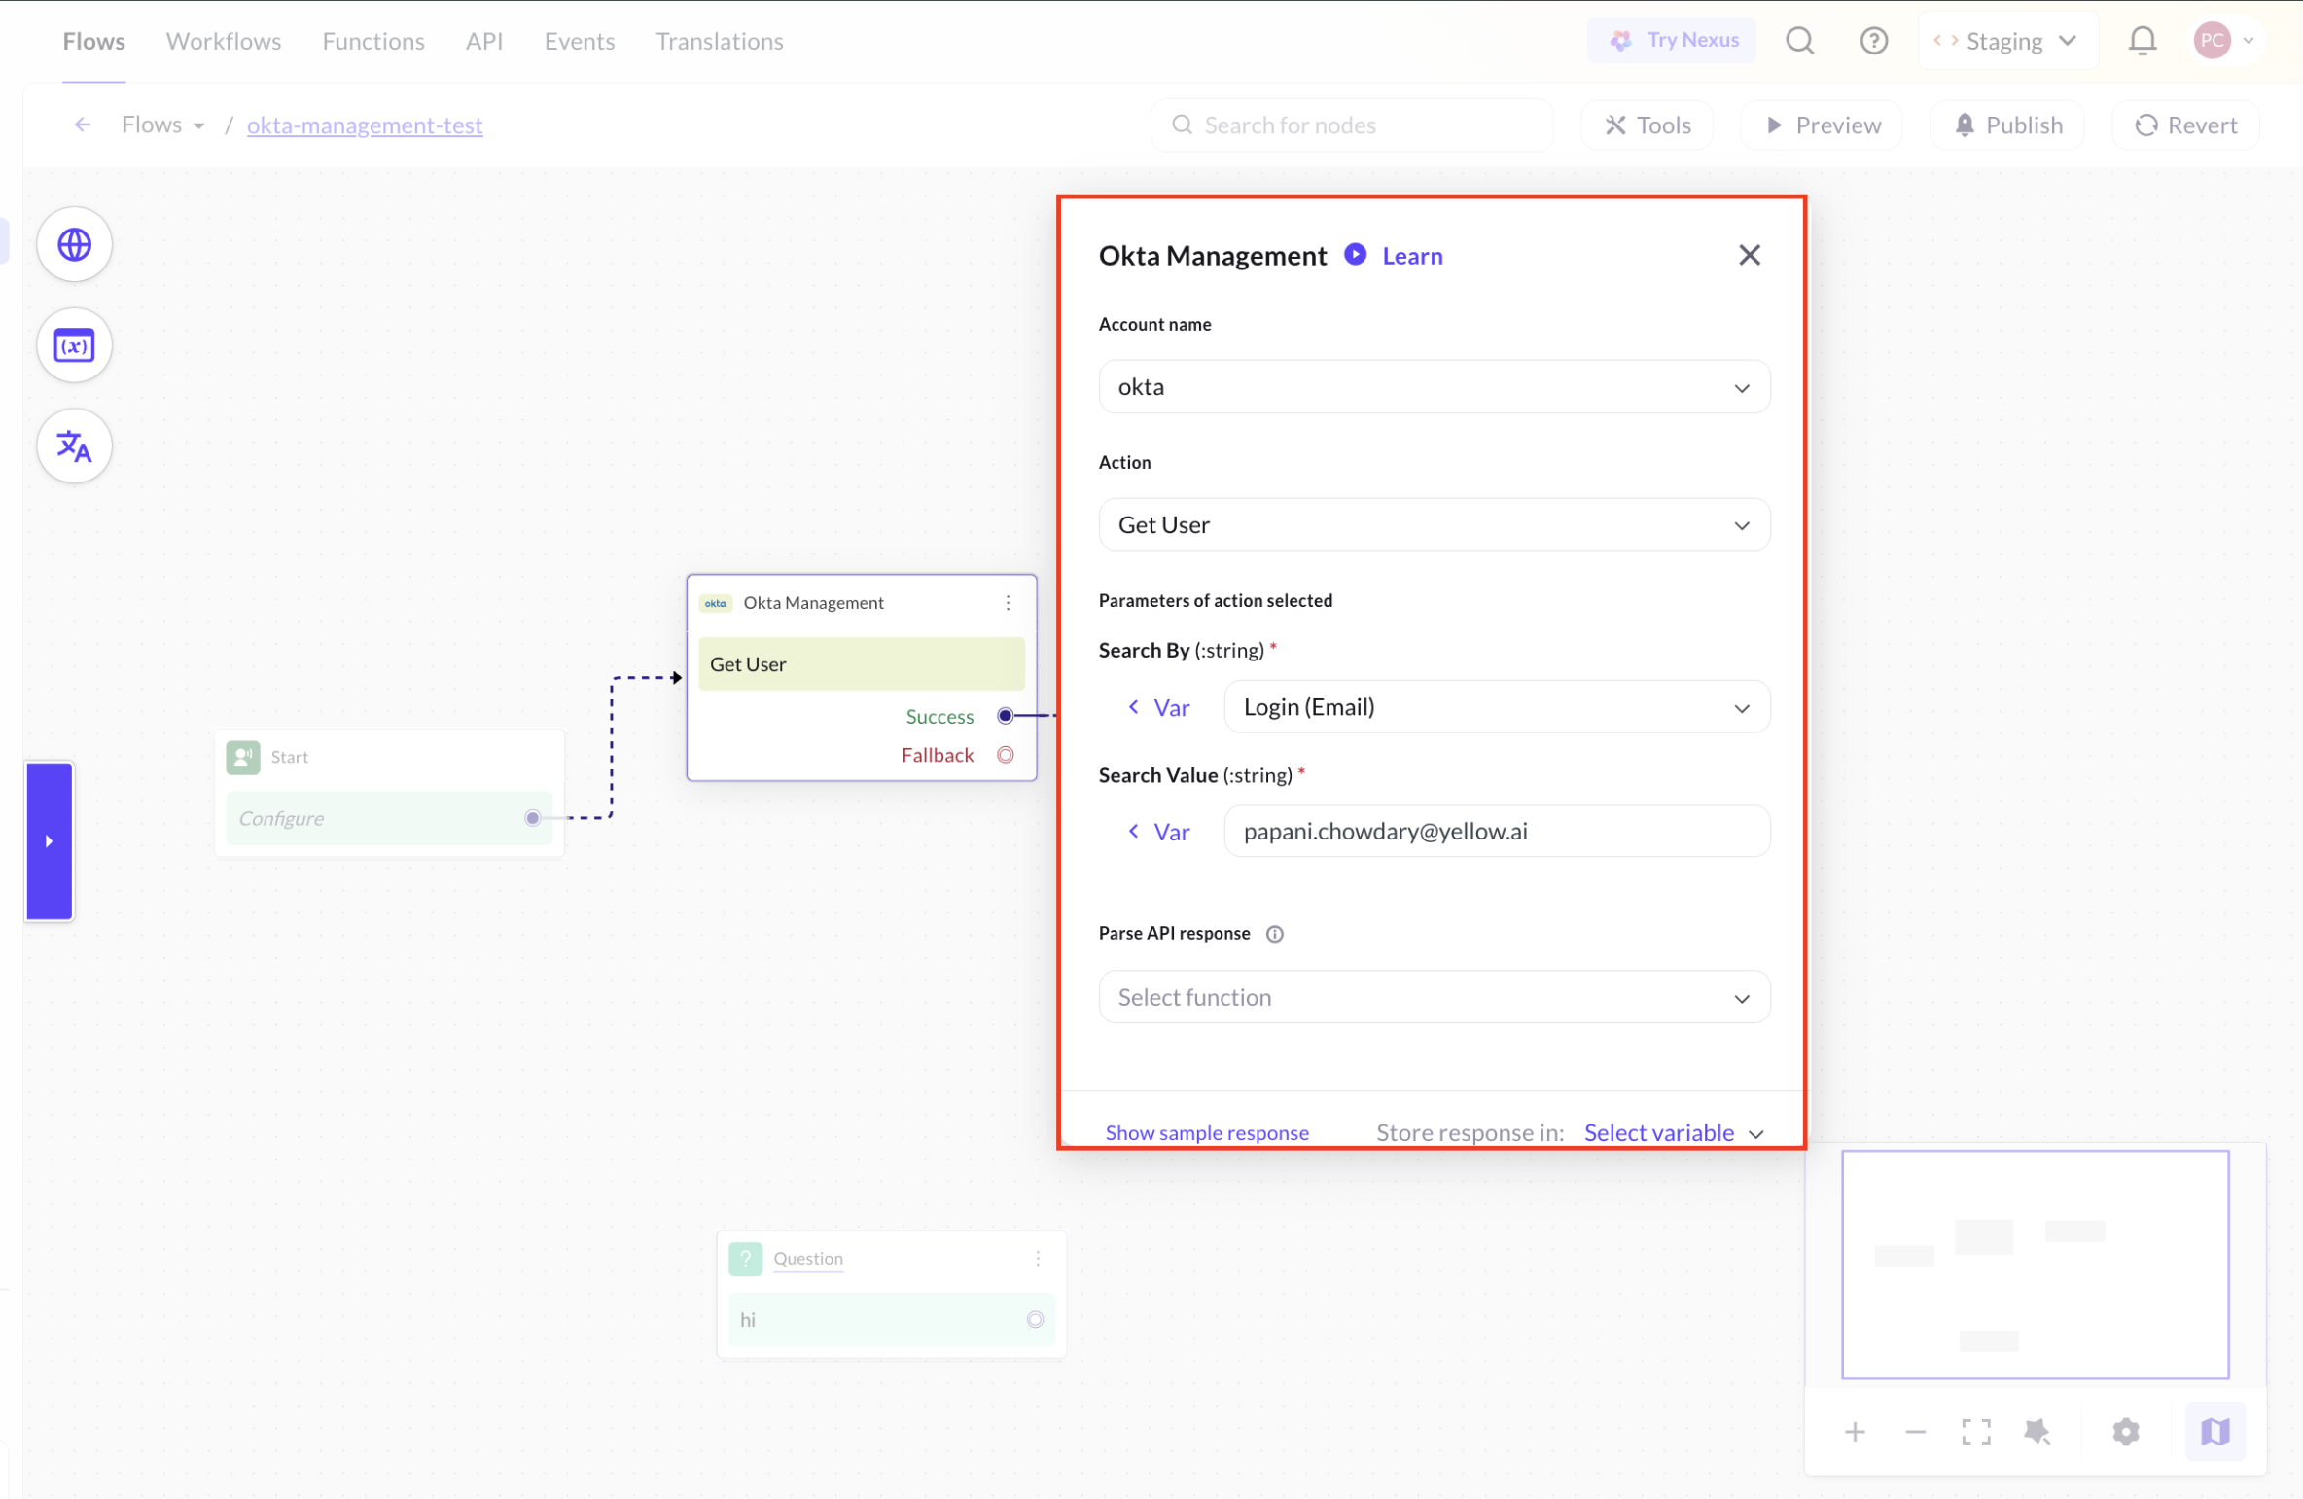The width and height of the screenshot is (2303, 1499).
Task: Click Show sample response link
Action: pyautogui.click(x=1207, y=1133)
